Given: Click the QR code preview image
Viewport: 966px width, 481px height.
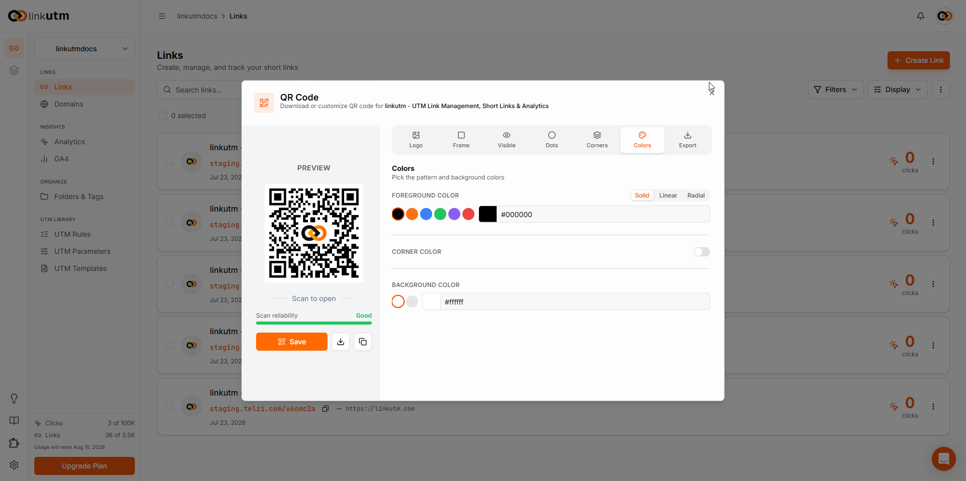Looking at the screenshot, I should pyautogui.click(x=314, y=233).
